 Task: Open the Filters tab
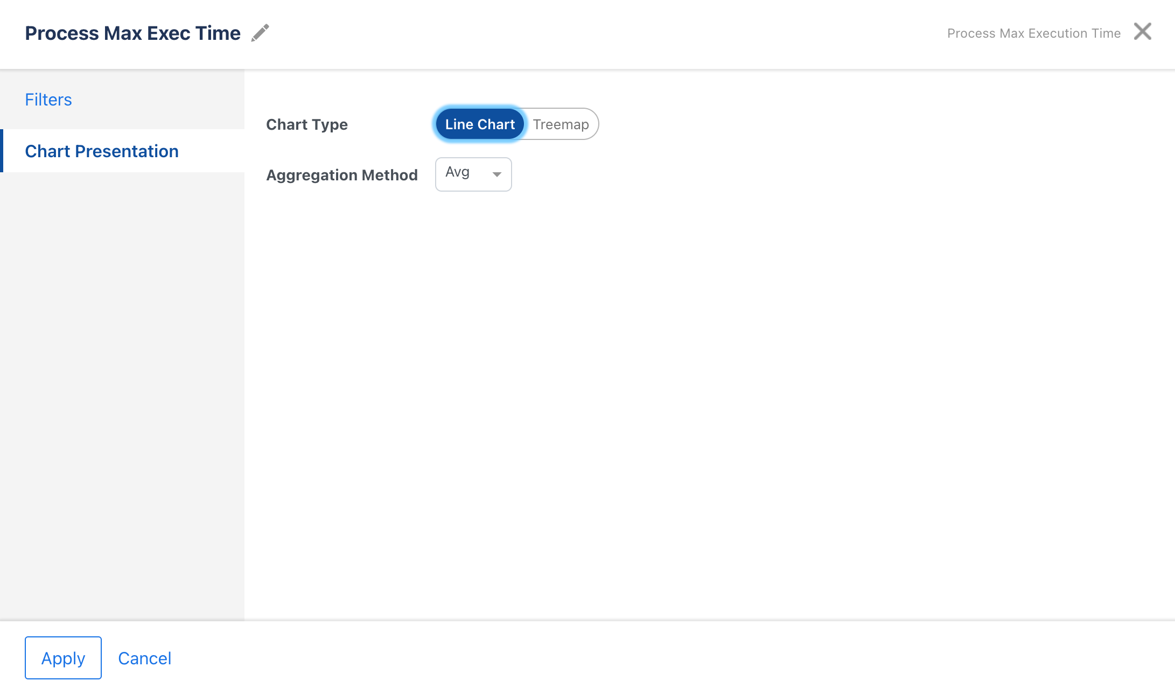coord(48,100)
